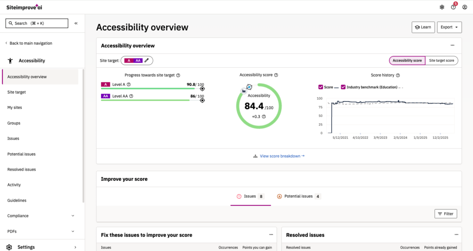473x251 pixels.
Task: Click the Siteimprove ai logo
Action: pyautogui.click(x=24, y=7)
